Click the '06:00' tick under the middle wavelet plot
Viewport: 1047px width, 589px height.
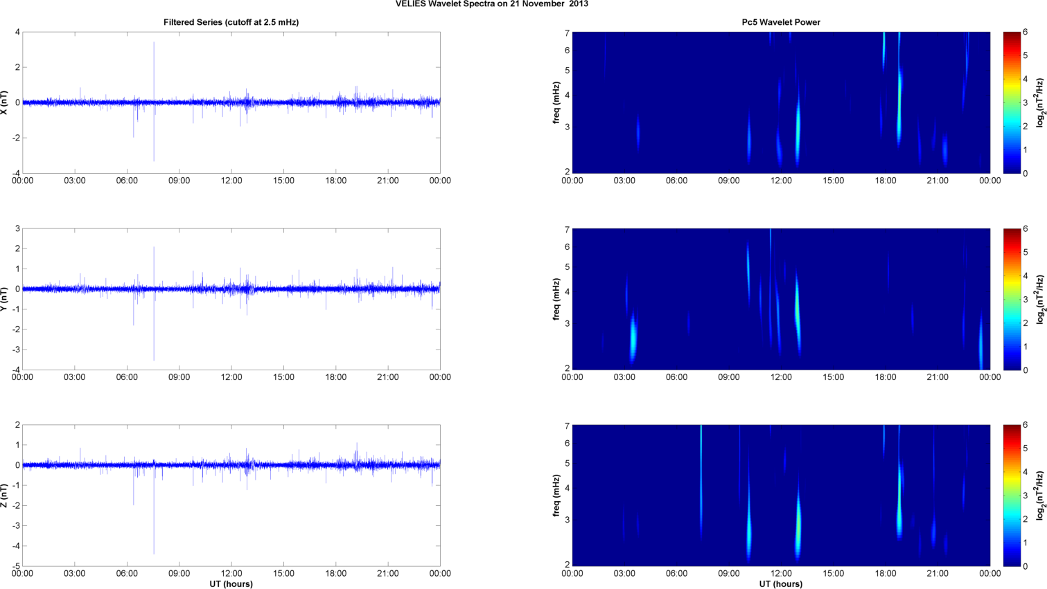click(677, 377)
